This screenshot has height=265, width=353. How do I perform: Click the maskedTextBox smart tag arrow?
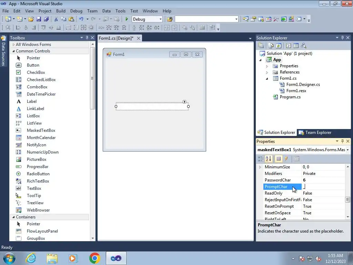184,102
